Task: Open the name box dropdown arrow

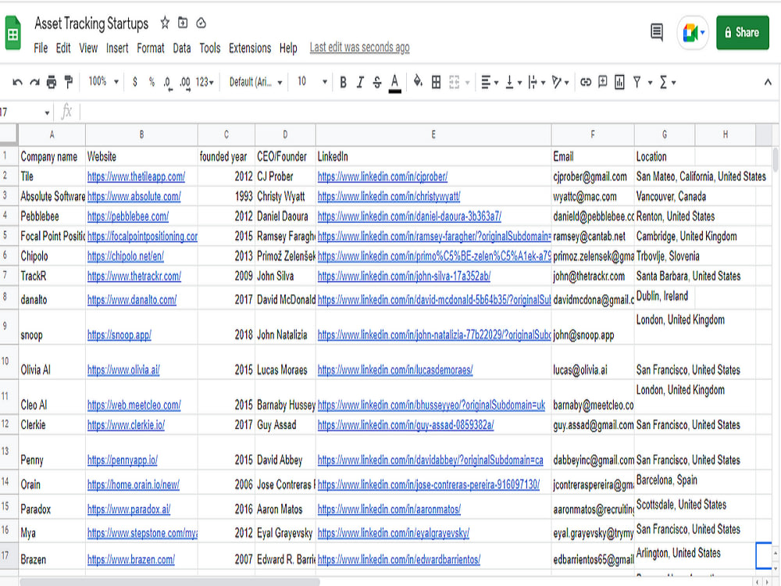Action: pos(47,113)
